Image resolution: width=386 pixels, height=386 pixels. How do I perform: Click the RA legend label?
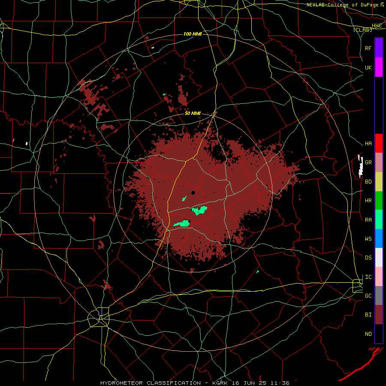click(368, 220)
